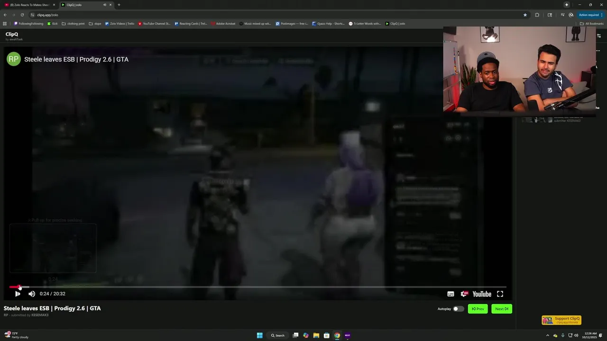Enter fullscreen with the fullscreen icon
Screen dimensions: 607x341
(500, 294)
